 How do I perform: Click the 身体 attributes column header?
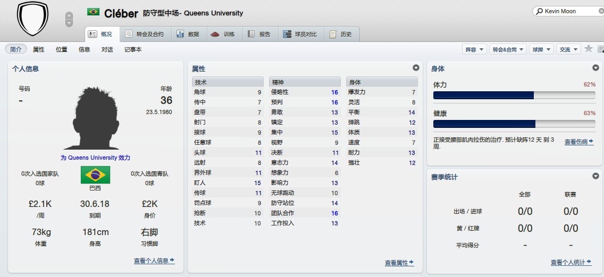click(382, 82)
